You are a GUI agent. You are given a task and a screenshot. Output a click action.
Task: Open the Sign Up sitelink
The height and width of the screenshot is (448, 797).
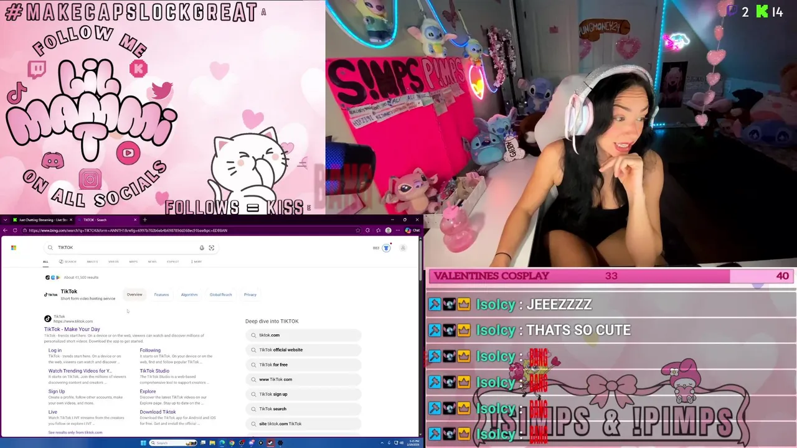click(x=57, y=391)
